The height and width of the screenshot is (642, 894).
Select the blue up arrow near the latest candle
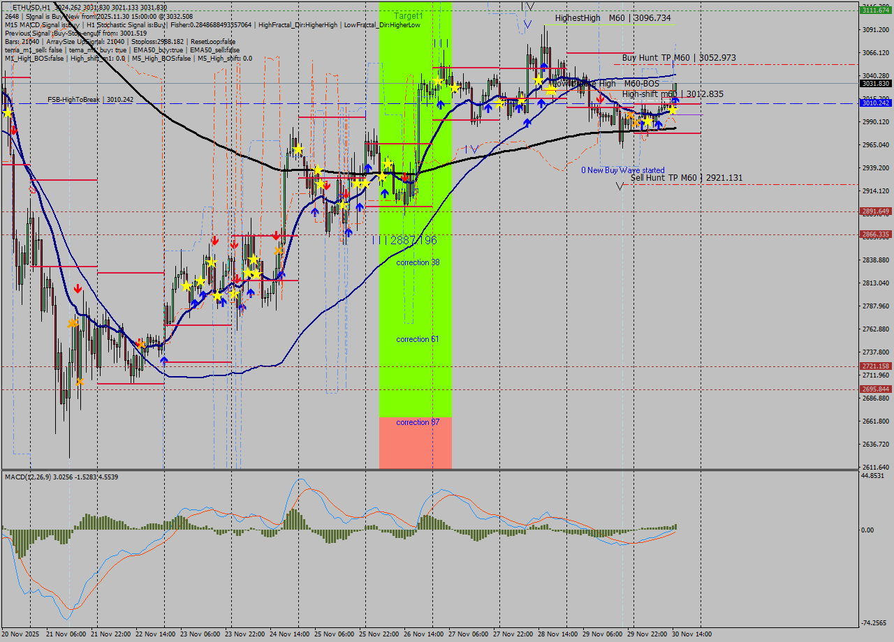pos(674,100)
